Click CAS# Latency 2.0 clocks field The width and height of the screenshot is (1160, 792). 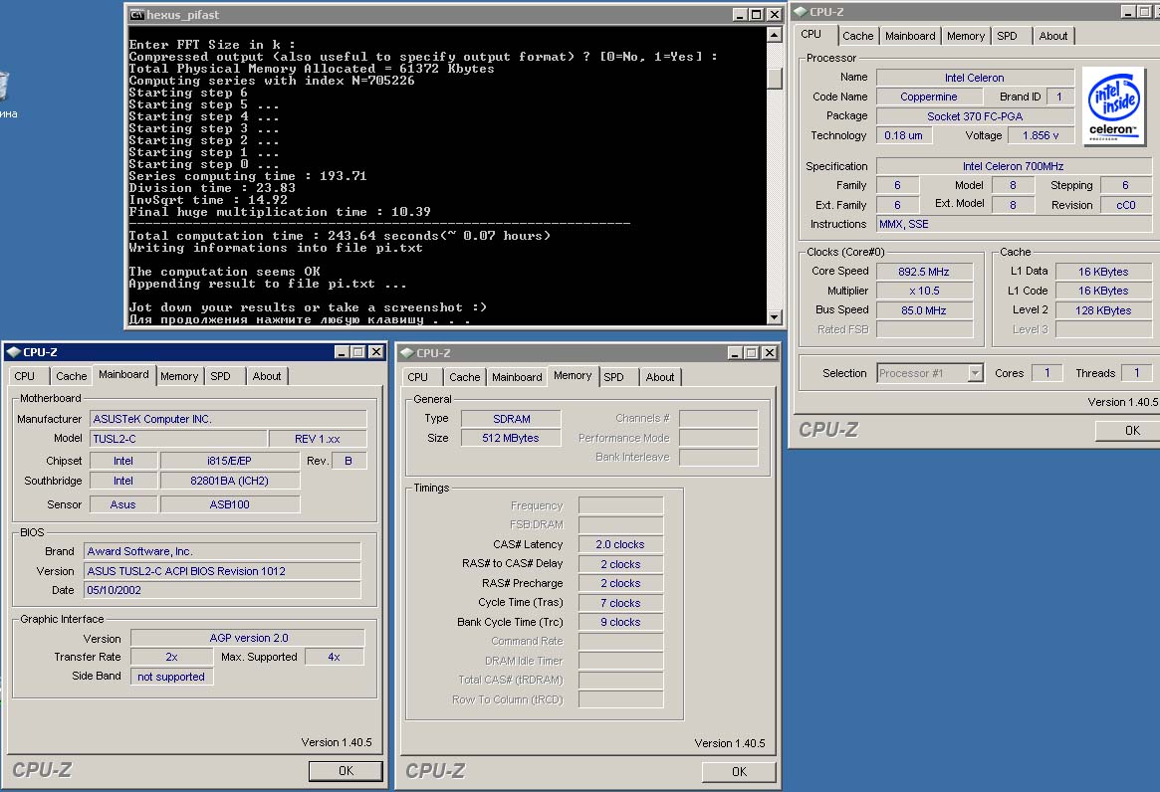tap(620, 544)
